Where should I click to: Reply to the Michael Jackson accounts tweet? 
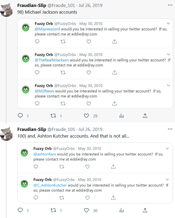(20, 116)
